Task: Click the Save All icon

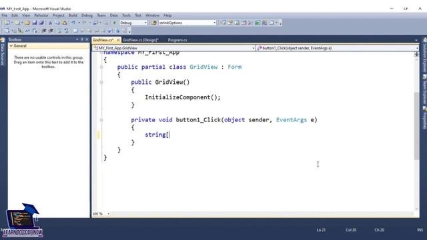Action: point(41,23)
